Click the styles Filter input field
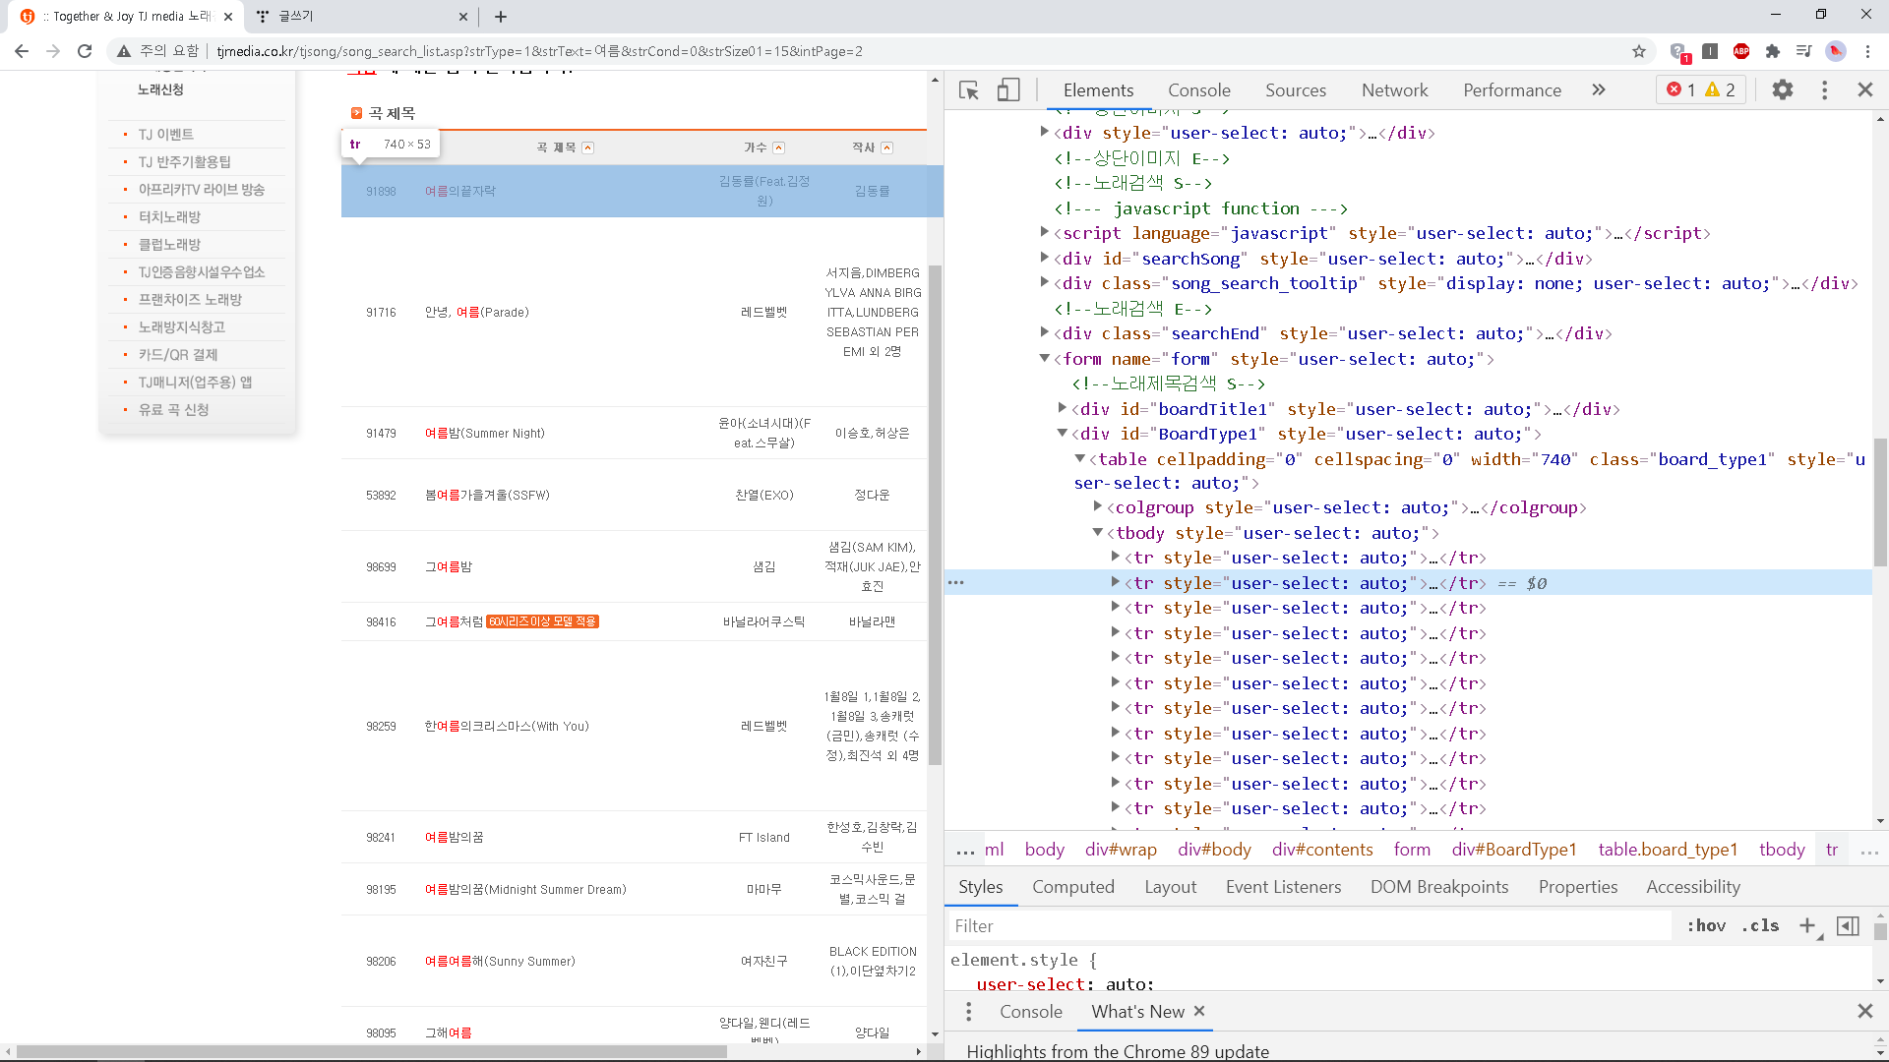 [1309, 926]
